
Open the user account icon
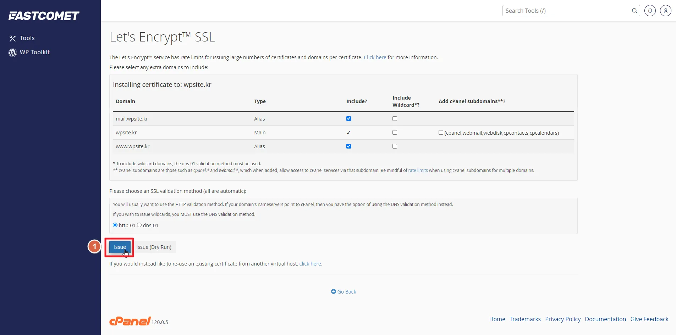coord(665,11)
